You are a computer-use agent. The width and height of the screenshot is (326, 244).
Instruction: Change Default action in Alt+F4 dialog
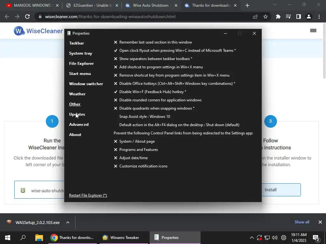pos(179,125)
